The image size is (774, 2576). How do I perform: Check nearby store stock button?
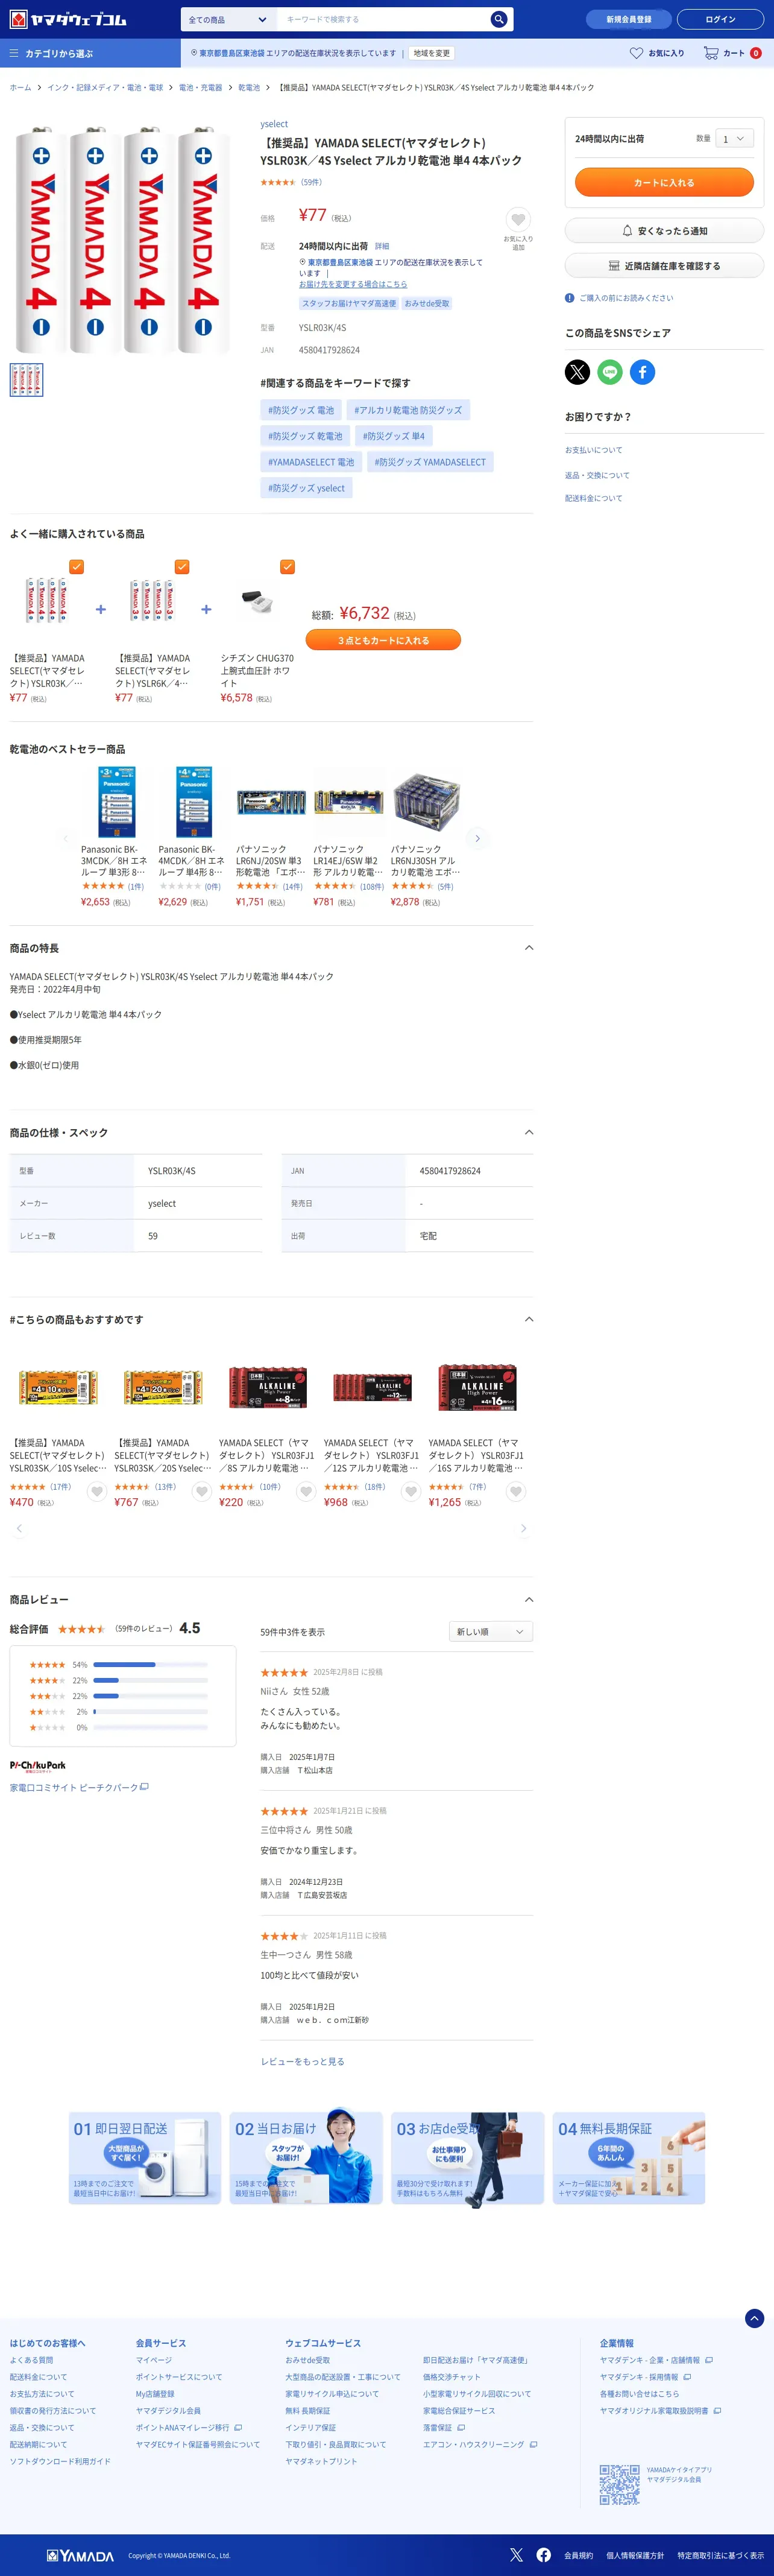pyautogui.click(x=664, y=265)
